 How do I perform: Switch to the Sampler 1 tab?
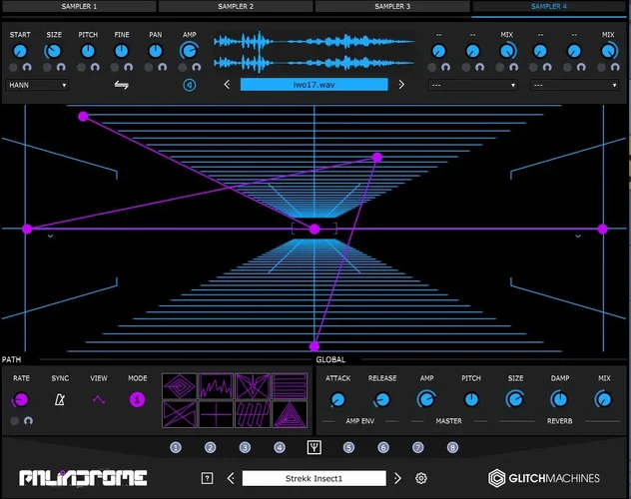pos(79,6)
